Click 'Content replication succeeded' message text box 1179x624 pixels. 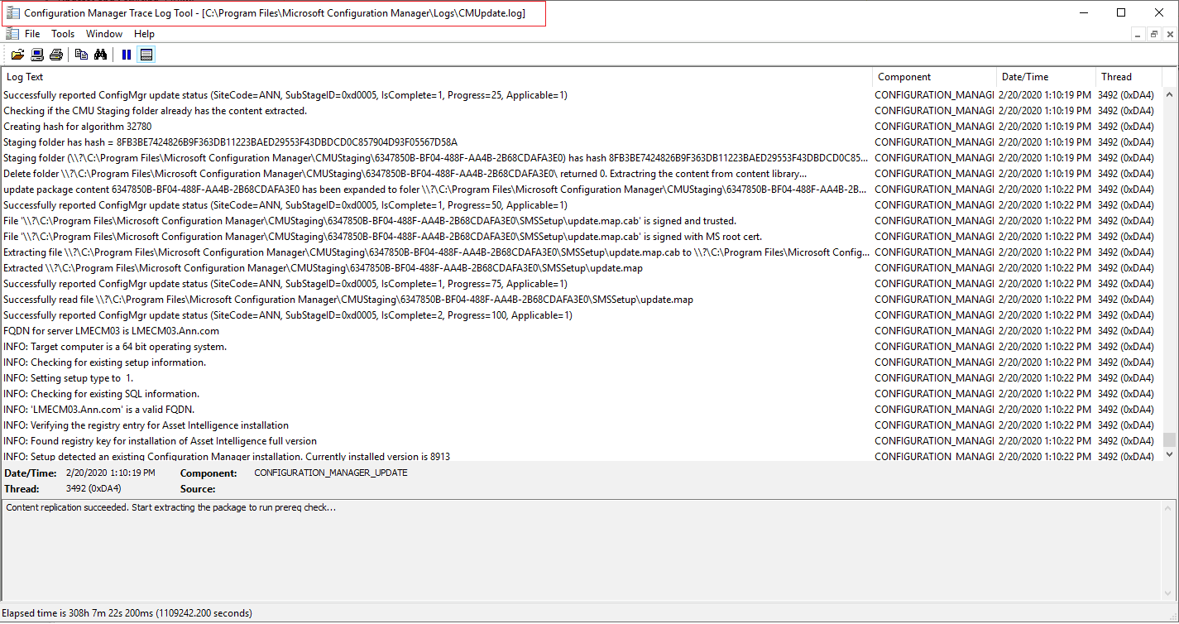[589, 550]
